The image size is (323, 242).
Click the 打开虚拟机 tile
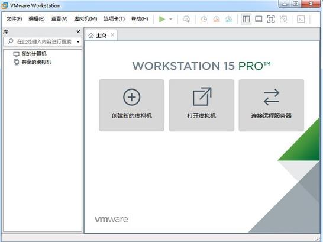(x=202, y=105)
